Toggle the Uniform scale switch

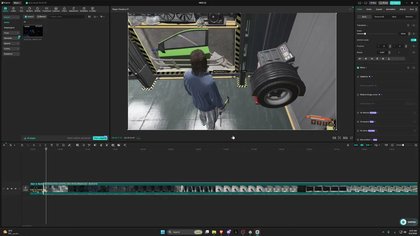click(x=414, y=40)
